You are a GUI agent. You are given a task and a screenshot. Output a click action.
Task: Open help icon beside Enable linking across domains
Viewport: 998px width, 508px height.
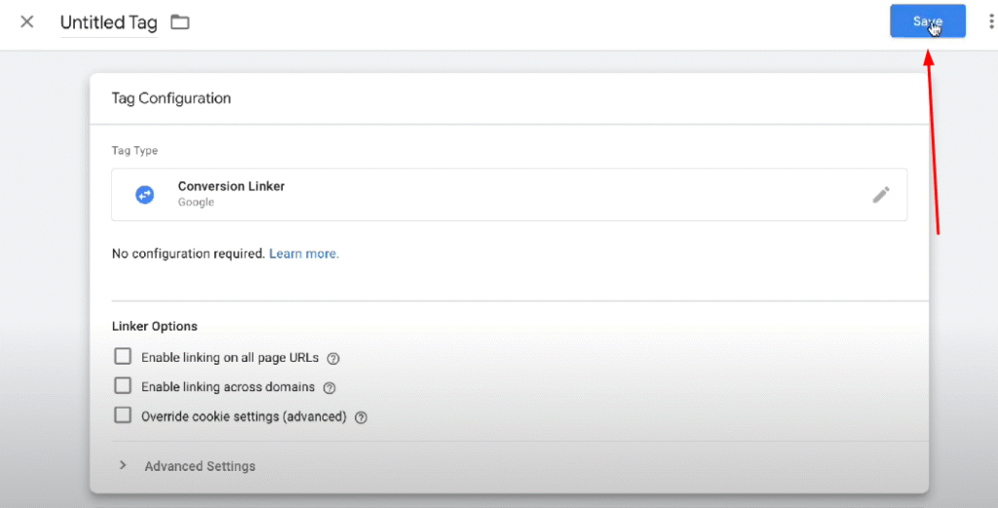(329, 388)
